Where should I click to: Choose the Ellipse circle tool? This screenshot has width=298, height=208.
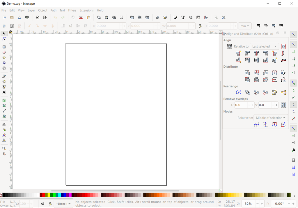click(4, 52)
